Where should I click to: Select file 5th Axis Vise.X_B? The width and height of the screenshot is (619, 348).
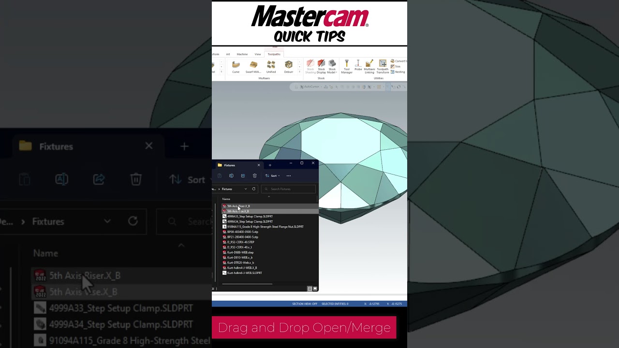pyautogui.click(x=270, y=211)
